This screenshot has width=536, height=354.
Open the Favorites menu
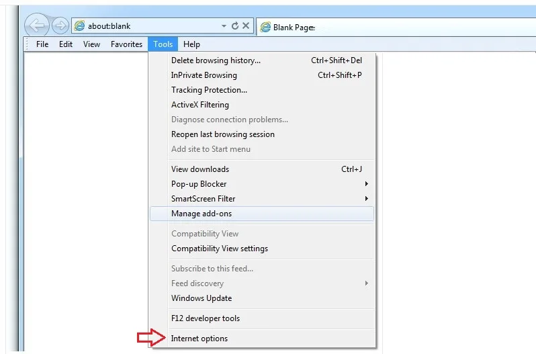point(126,44)
